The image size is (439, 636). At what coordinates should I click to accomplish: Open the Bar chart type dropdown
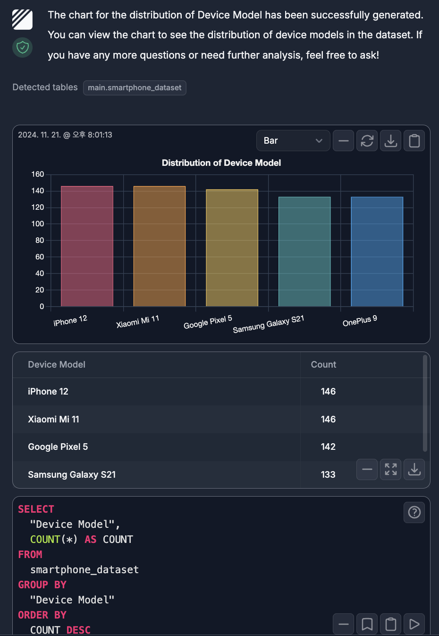(x=293, y=141)
